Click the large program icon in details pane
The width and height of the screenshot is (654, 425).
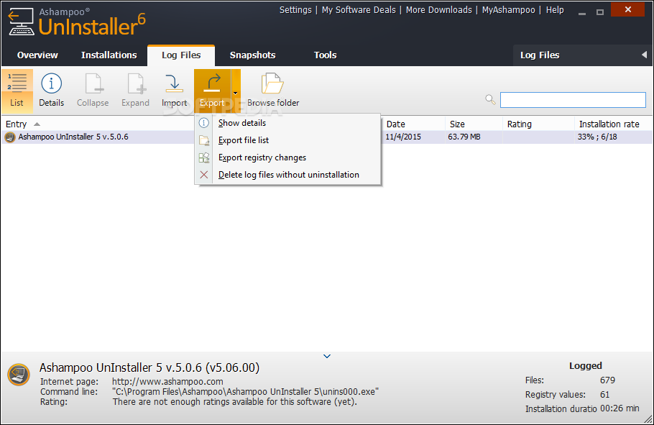click(19, 375)
